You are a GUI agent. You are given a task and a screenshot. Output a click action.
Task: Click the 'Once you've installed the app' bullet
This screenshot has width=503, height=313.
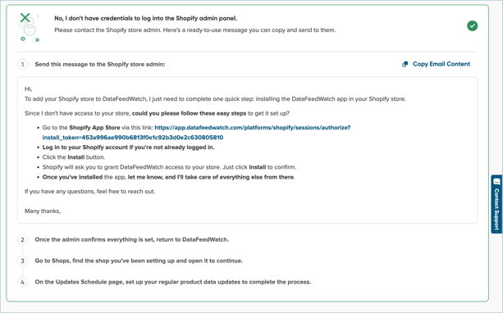pyautogui.click(x=169, y=177)
